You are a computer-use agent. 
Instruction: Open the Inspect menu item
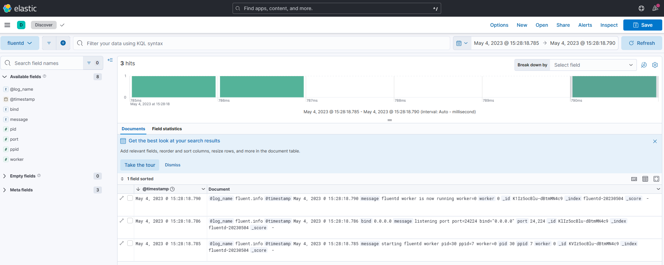pyautogui.click(x=609, y=25)
